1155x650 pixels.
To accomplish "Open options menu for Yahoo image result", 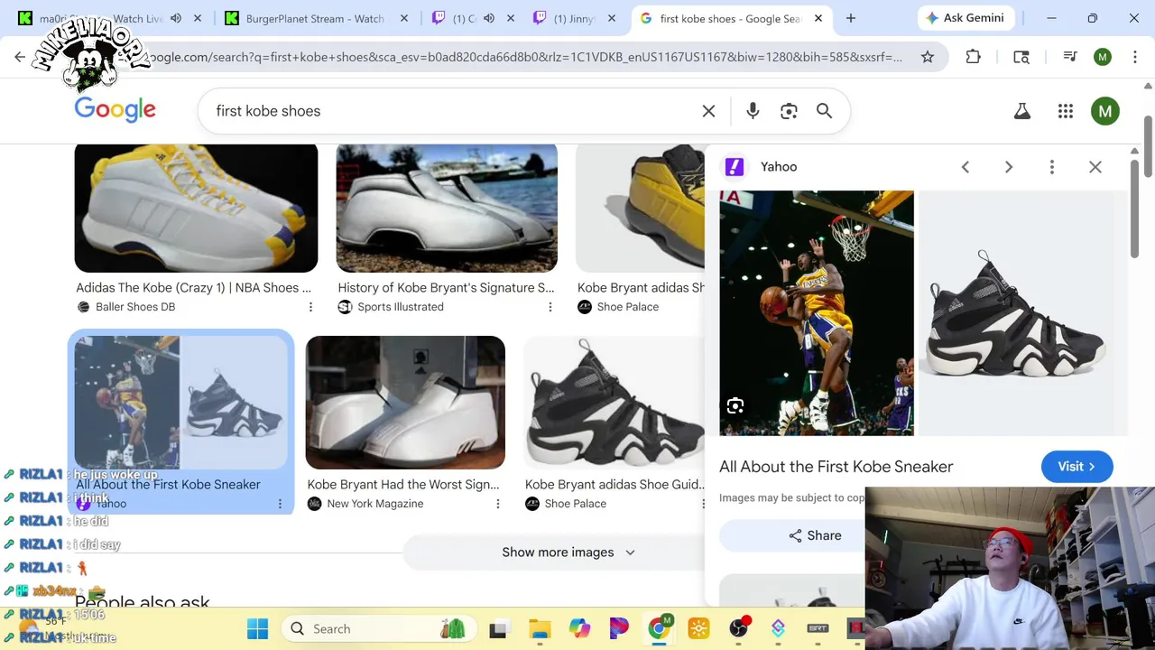I will [x=280, y=504].
